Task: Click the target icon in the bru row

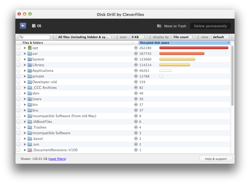Action: point(136,110)
